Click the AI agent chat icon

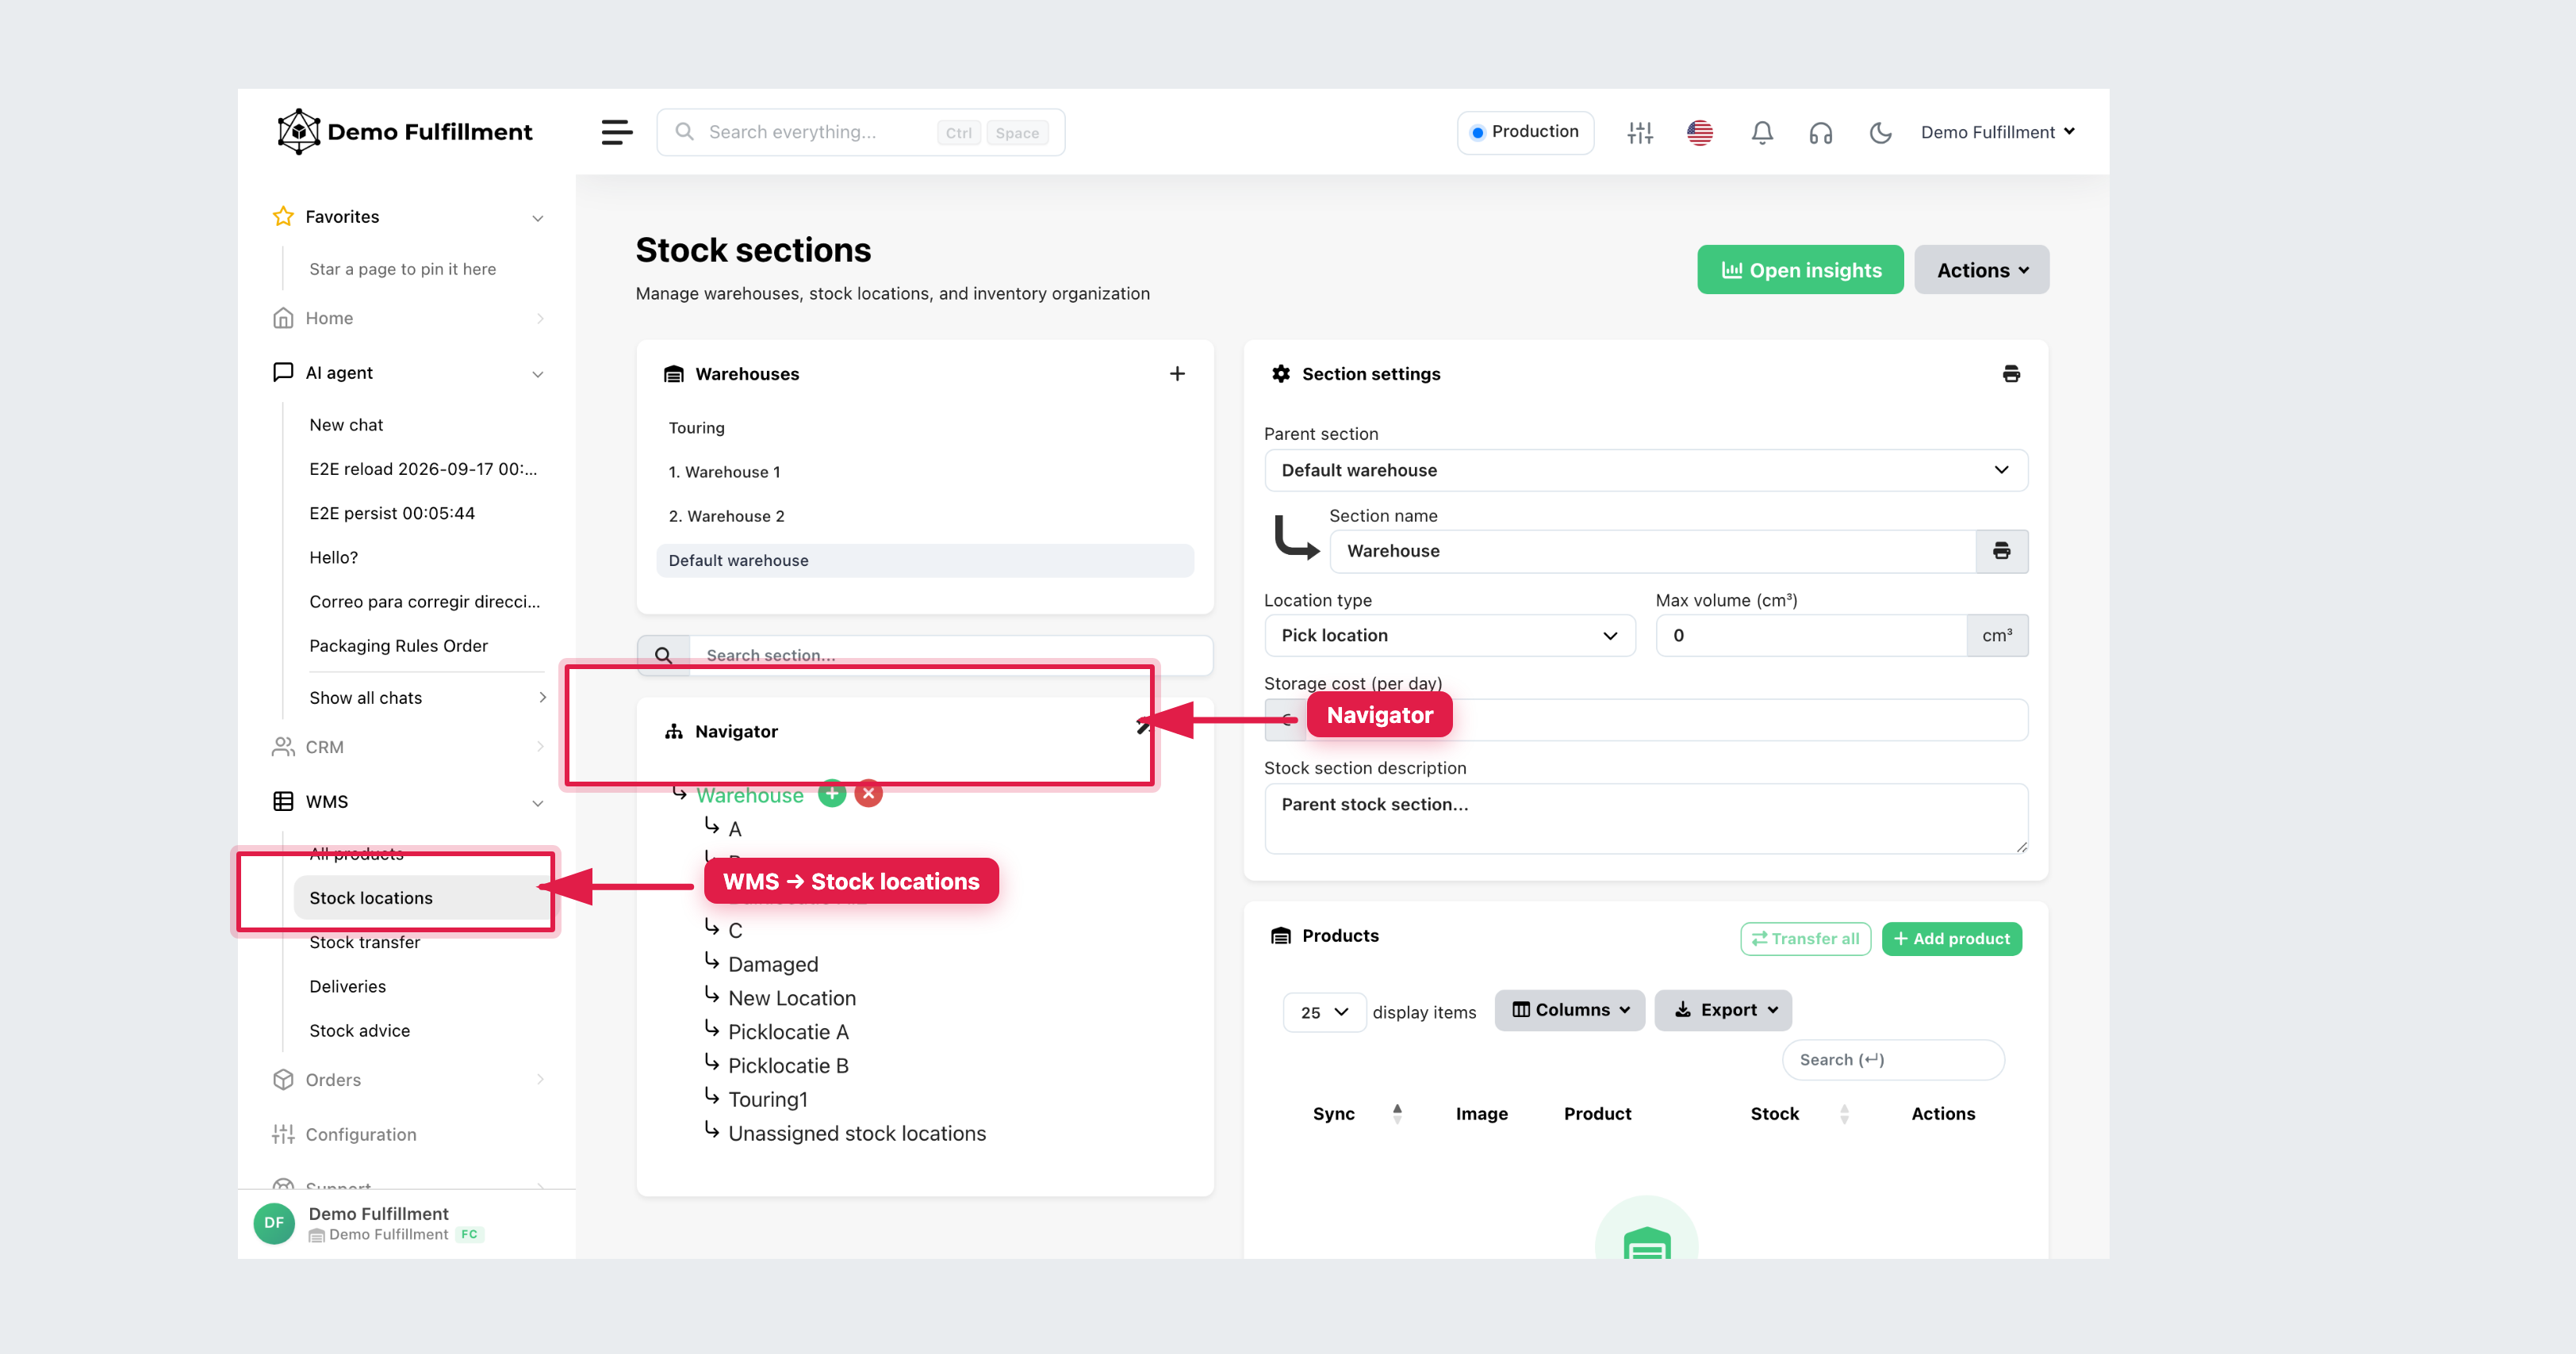coord(283,372)
